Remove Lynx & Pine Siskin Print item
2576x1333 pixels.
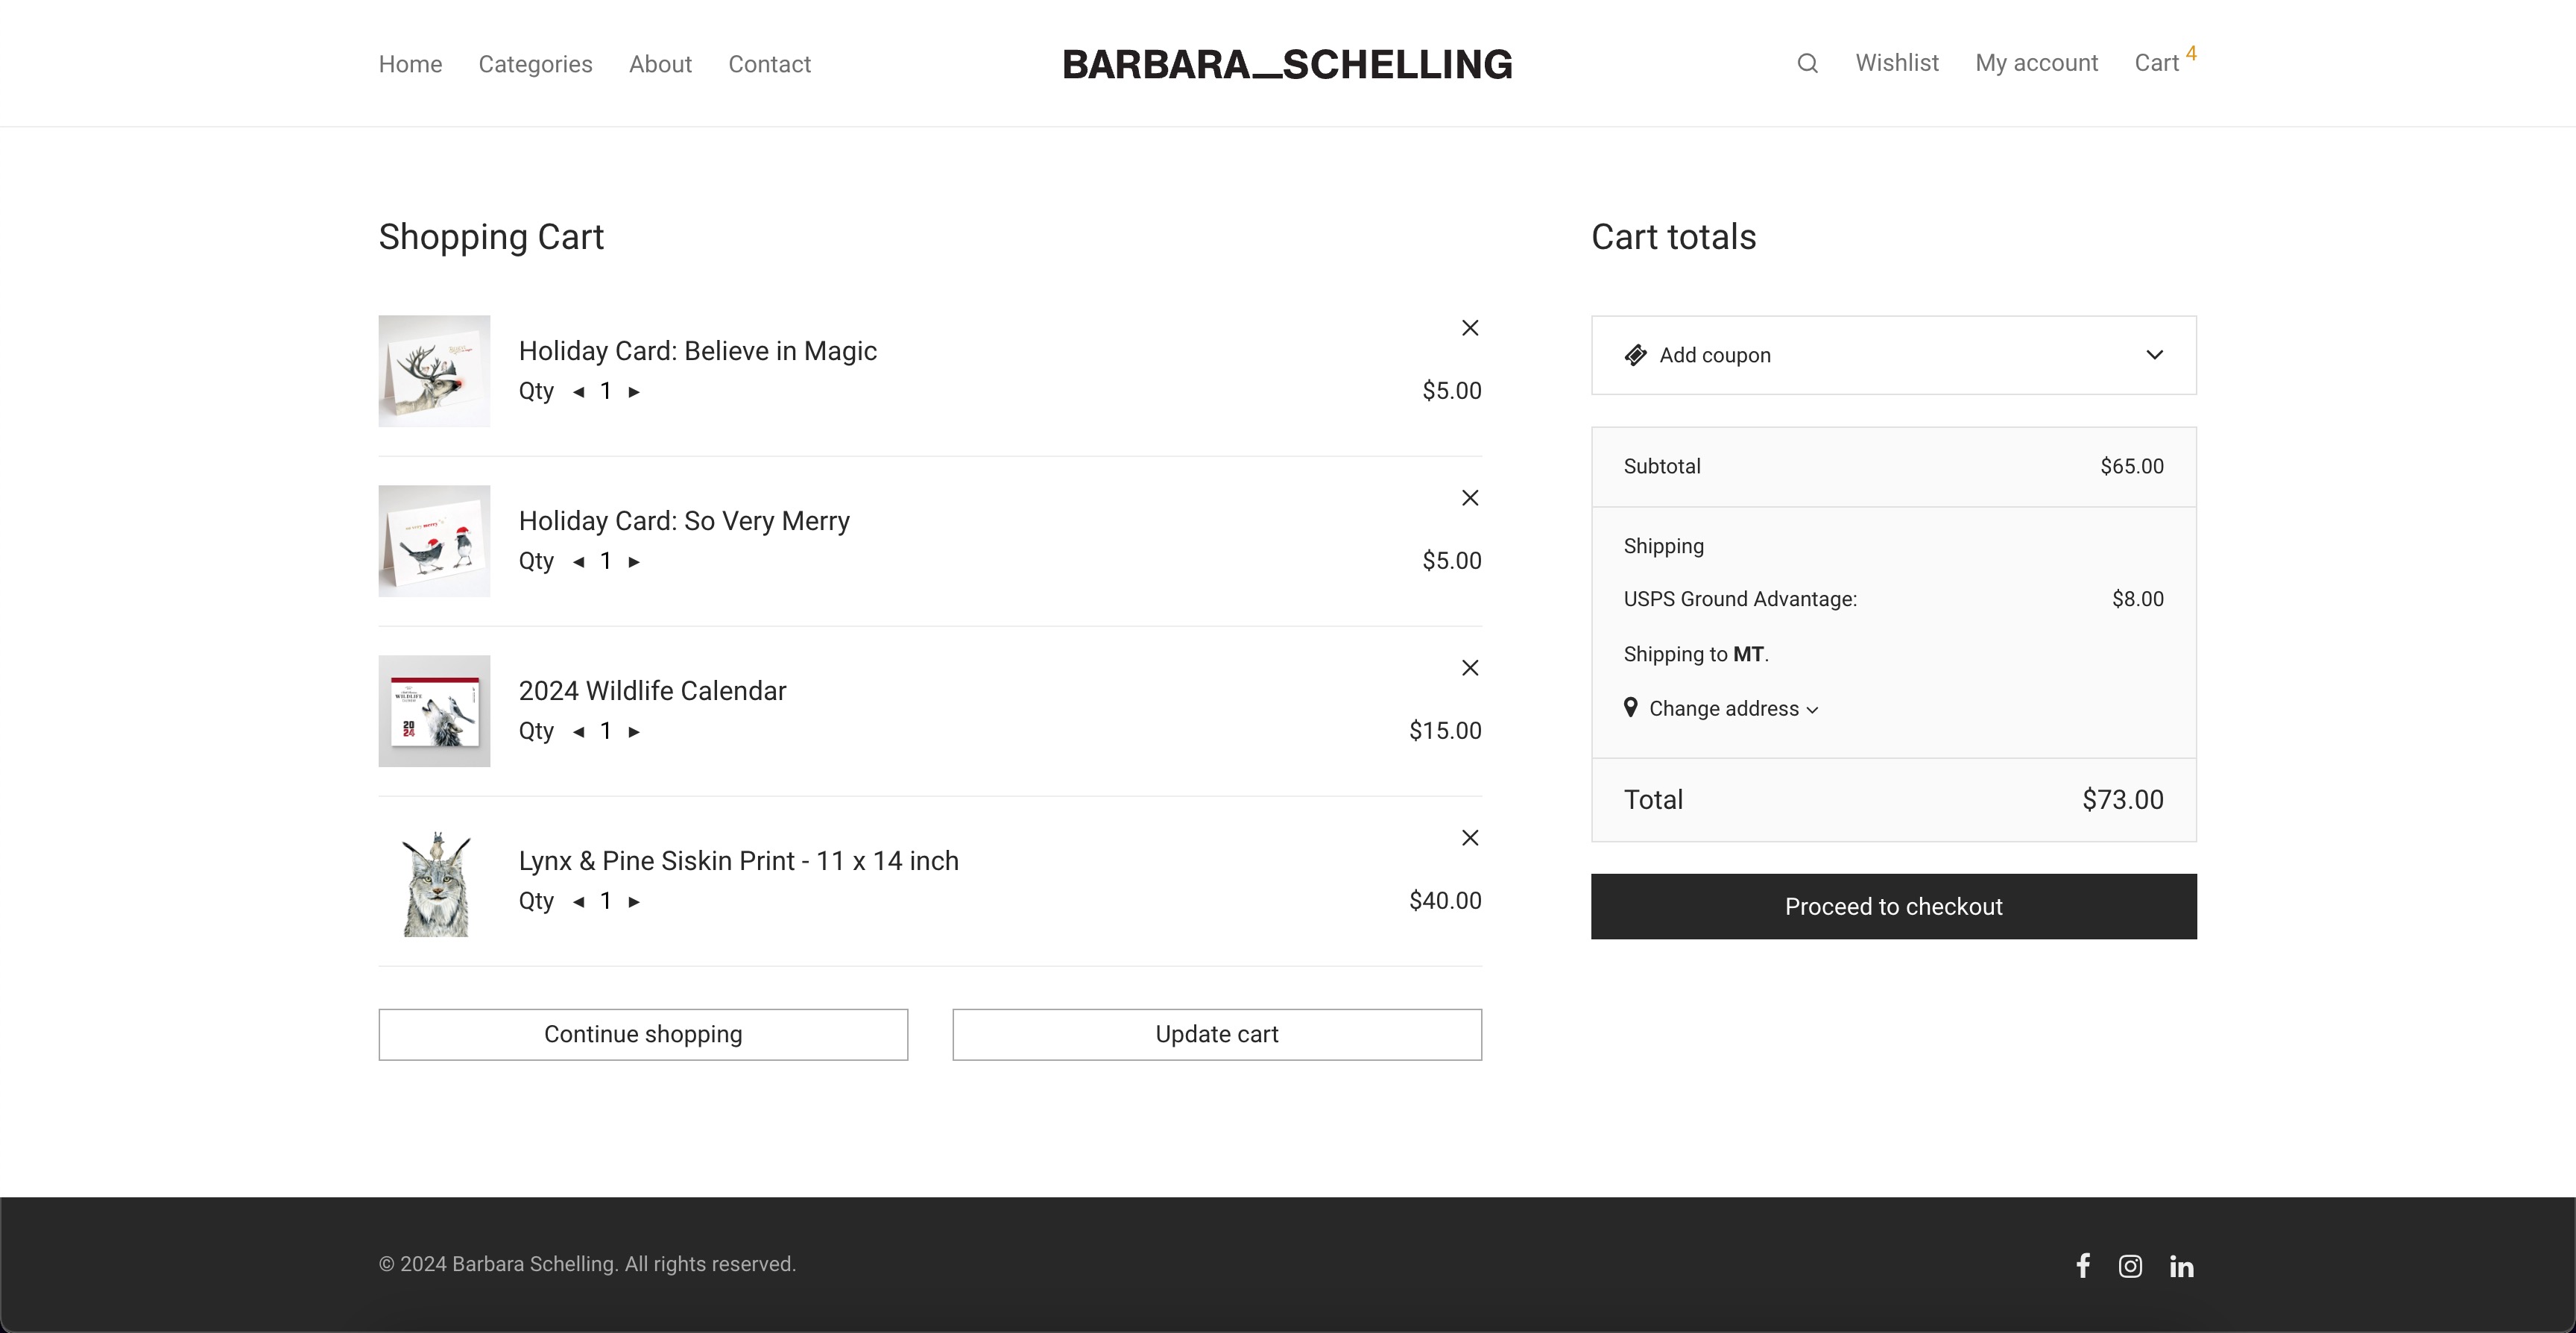pos(1469,838)
